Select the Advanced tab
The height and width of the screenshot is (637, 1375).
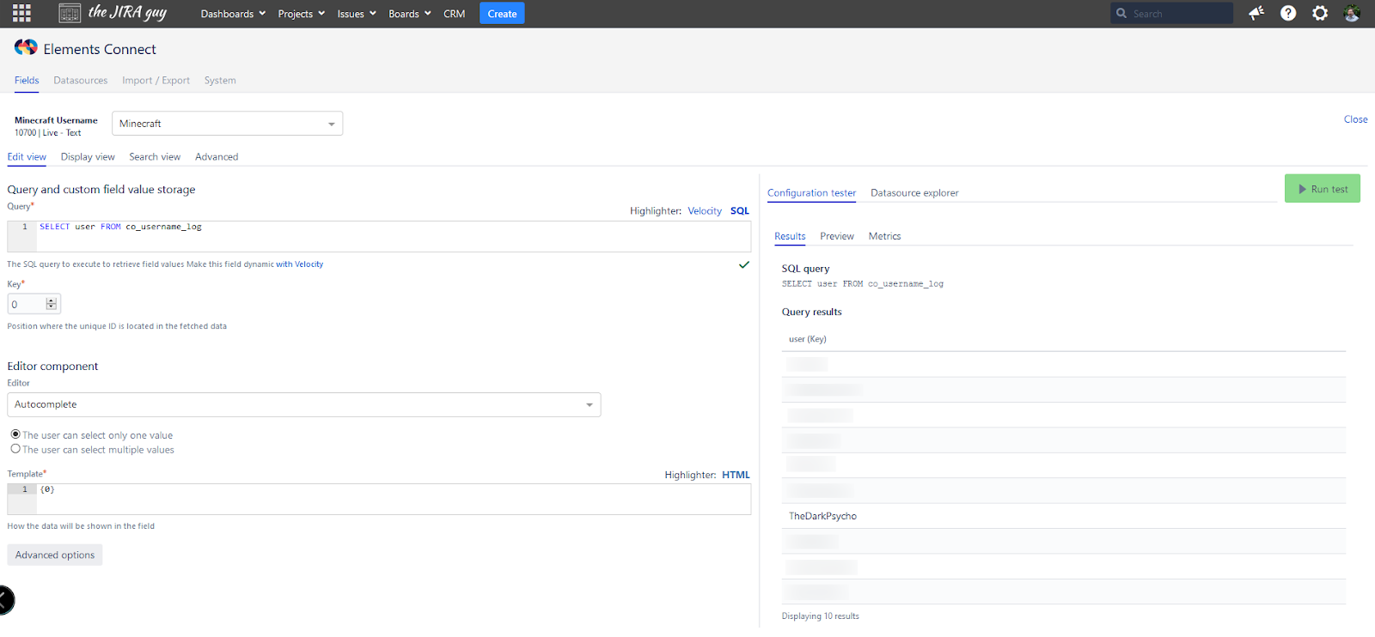pyautogui.click(x=217, y=157)
